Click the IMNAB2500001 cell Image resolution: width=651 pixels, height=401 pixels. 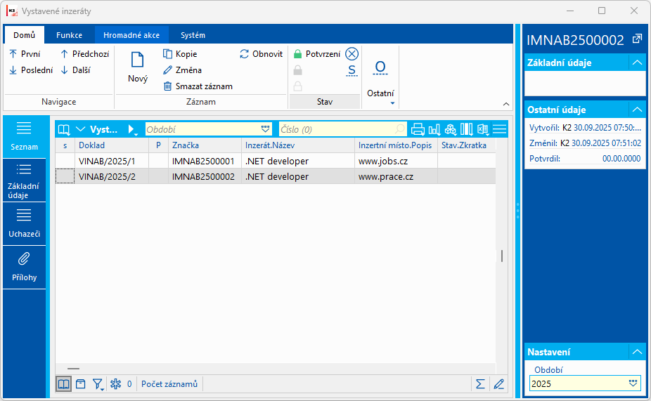(x=203, y=161)
